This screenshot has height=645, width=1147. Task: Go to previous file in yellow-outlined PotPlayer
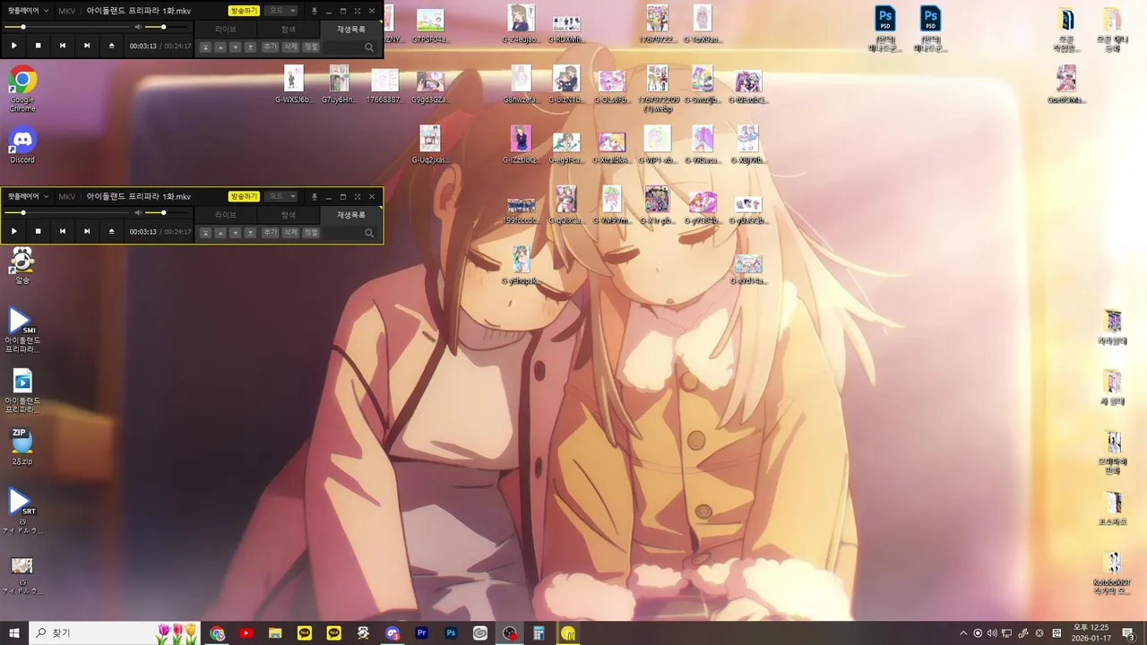[x=62, y=232]
